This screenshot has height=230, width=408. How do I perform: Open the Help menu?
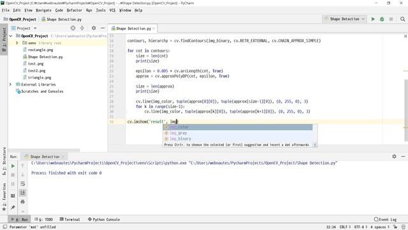click(138, 10)
